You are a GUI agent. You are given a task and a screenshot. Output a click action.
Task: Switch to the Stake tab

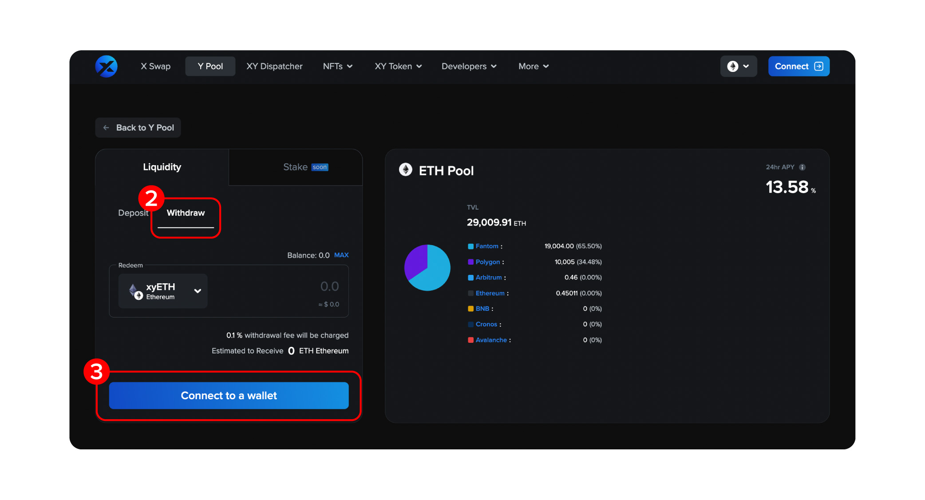(x=295, y=167)
